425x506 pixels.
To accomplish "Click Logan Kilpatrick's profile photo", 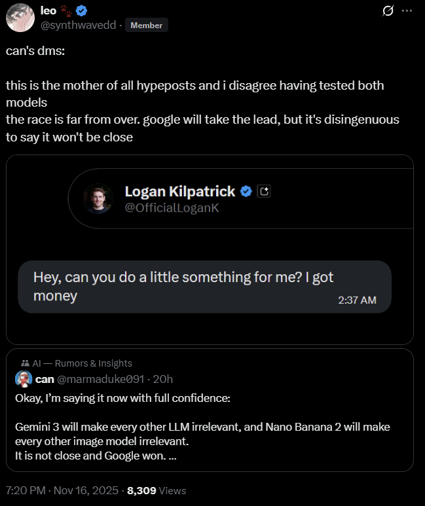I will [x=98, y=198].
